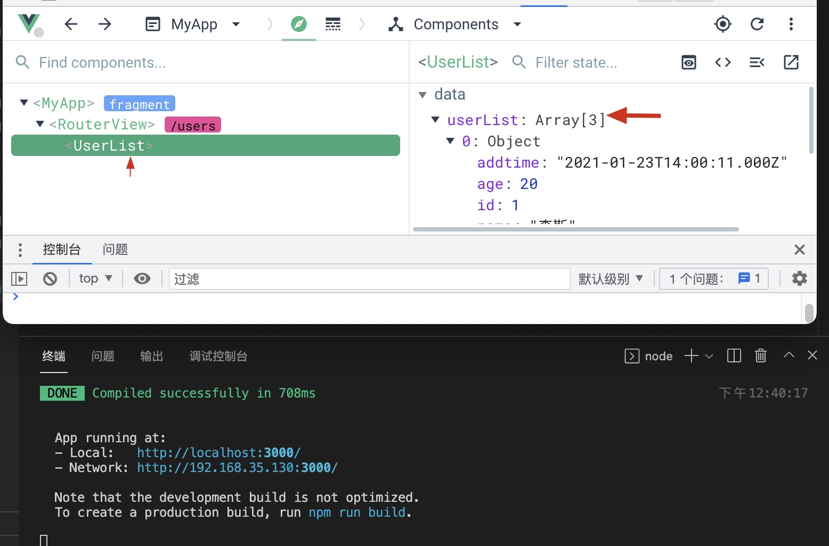829x546 pixels.
Task: Clear the console with the ban icon
Action: (50, 278)
